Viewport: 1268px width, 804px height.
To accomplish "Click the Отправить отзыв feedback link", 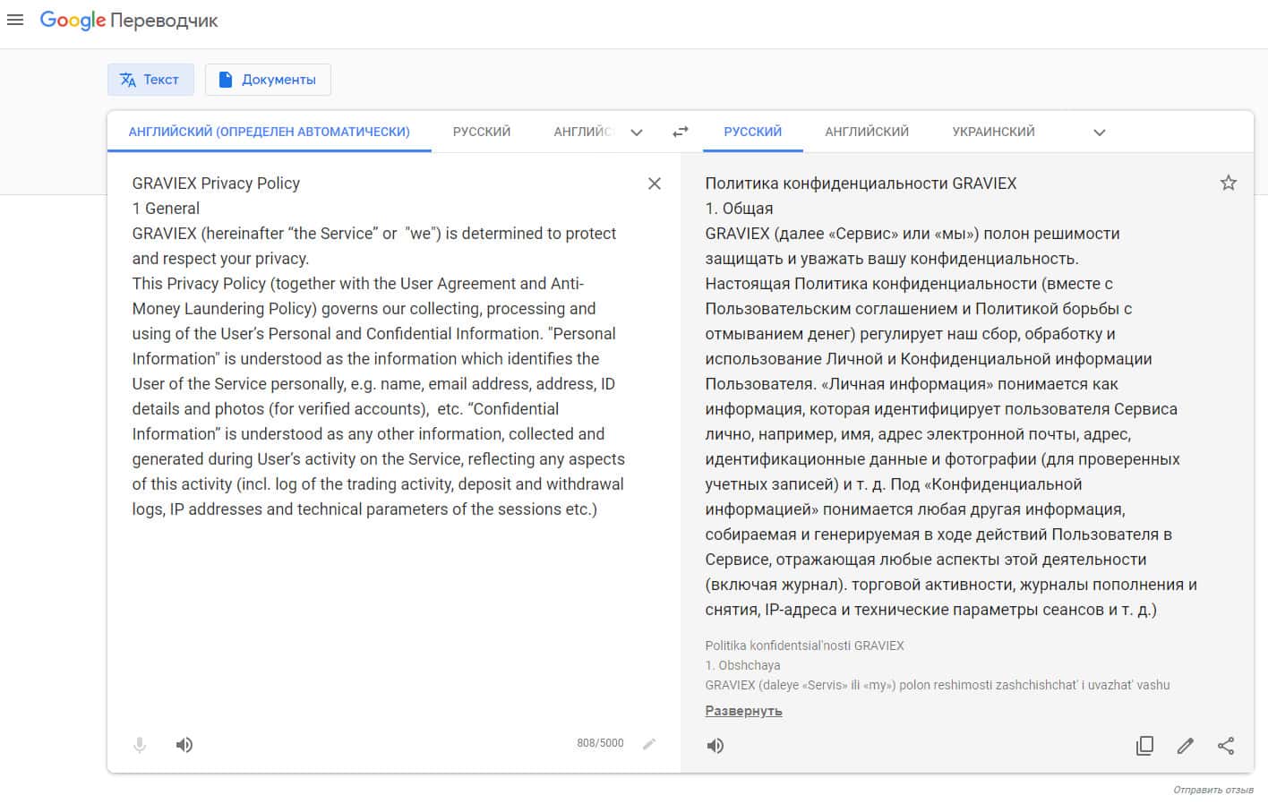I will tap(1213, 790).
